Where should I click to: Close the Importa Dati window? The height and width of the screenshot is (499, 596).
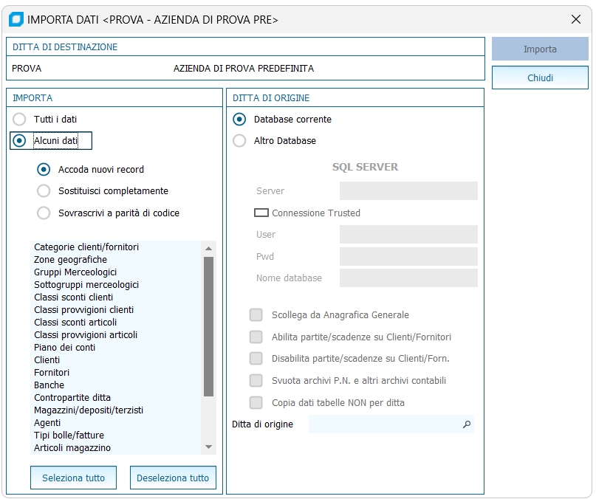point(576,20)
